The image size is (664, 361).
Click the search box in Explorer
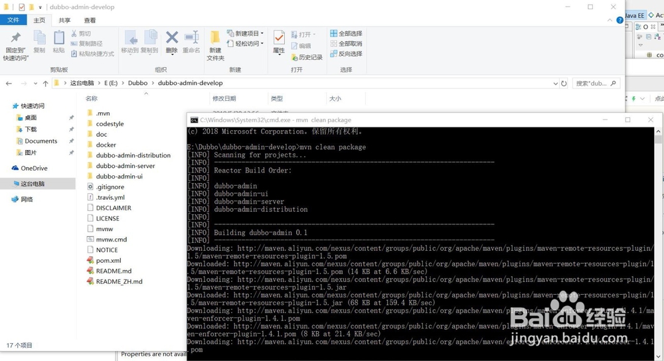click(x=596, y=84)
